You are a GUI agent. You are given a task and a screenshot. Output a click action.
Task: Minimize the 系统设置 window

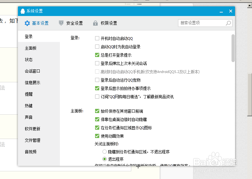[x=221, y=12]
